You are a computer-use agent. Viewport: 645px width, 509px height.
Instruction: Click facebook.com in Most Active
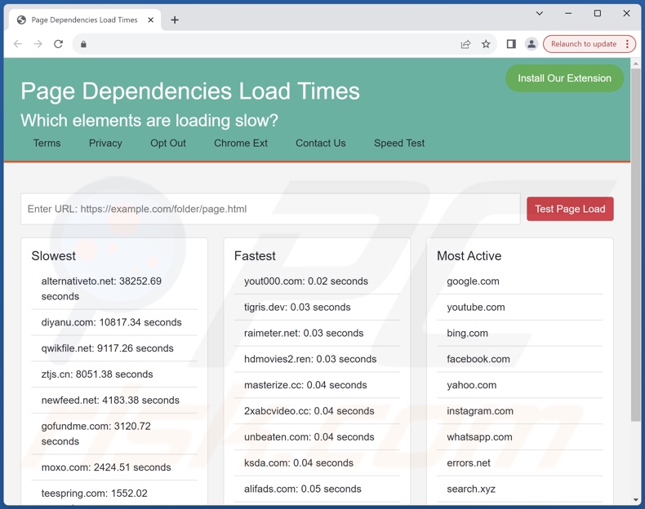[478, 359]
